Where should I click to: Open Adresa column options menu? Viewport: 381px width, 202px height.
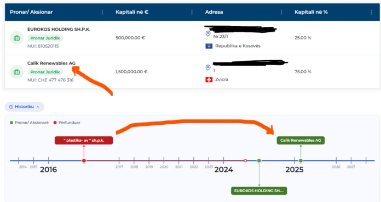[x=281, y=12]
